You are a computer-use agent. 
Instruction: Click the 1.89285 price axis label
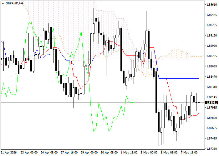212,25
